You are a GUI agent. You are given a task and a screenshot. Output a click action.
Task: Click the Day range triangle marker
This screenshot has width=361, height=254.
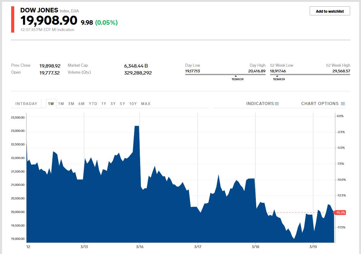(236, 76)
